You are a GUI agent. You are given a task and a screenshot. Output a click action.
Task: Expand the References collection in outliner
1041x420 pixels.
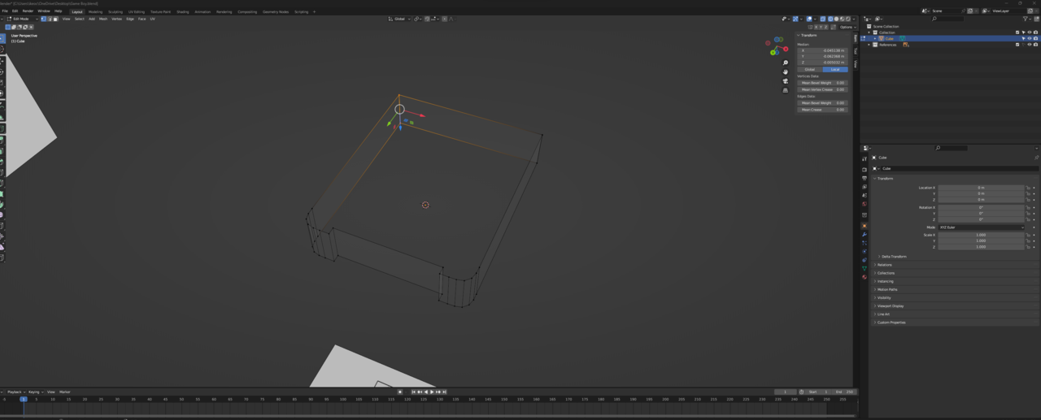869,45
